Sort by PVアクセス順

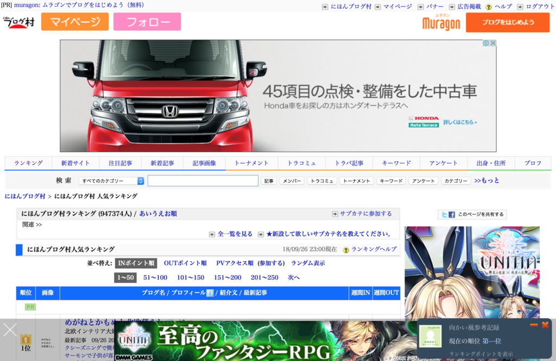coord(235,263)
